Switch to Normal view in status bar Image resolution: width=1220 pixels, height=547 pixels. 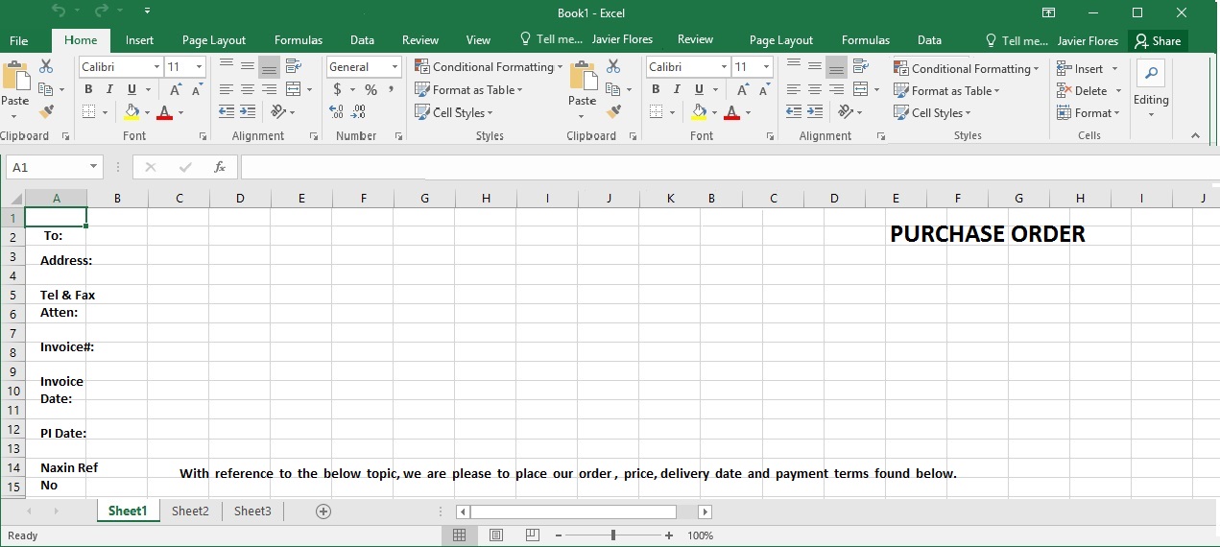459,535
